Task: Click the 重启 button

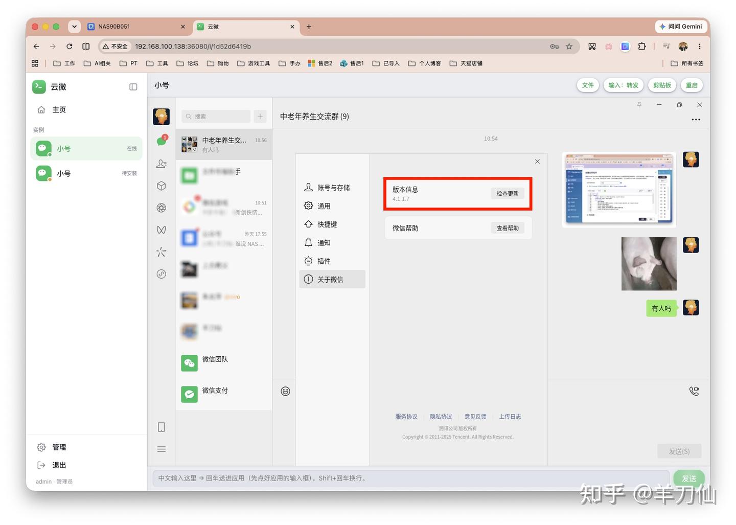Action: (692, 85)
